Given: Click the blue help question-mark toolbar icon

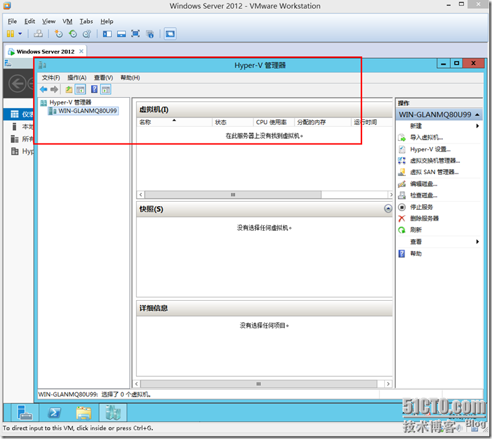Looking at the screenshot, I should tap(94, 89).
